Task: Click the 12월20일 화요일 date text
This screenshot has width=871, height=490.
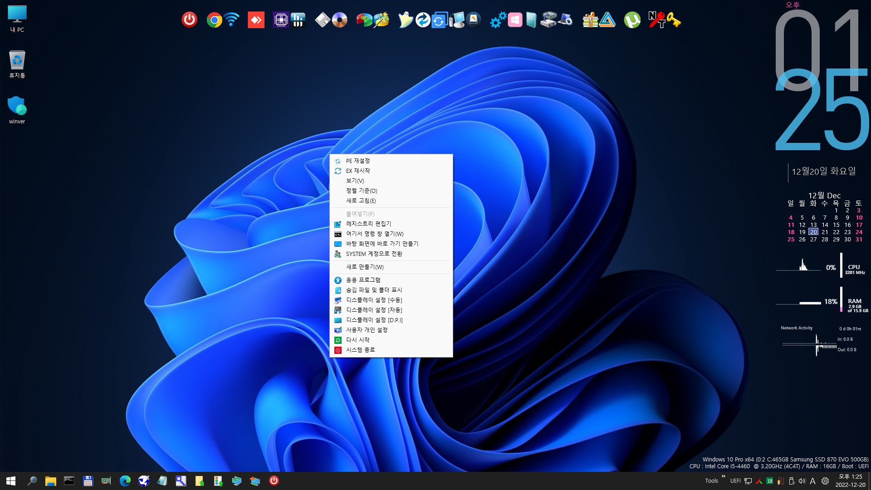Action: pyautogui.click(x=823, y=171)
